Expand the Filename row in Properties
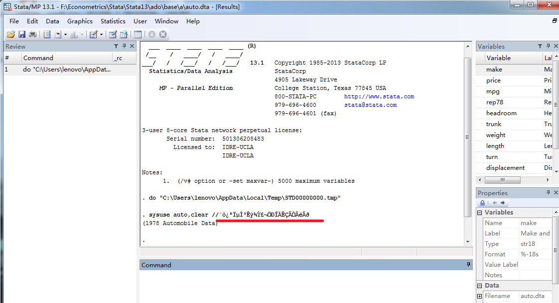The width and height of the screenshot is (559, 303). tap(479, 296)
